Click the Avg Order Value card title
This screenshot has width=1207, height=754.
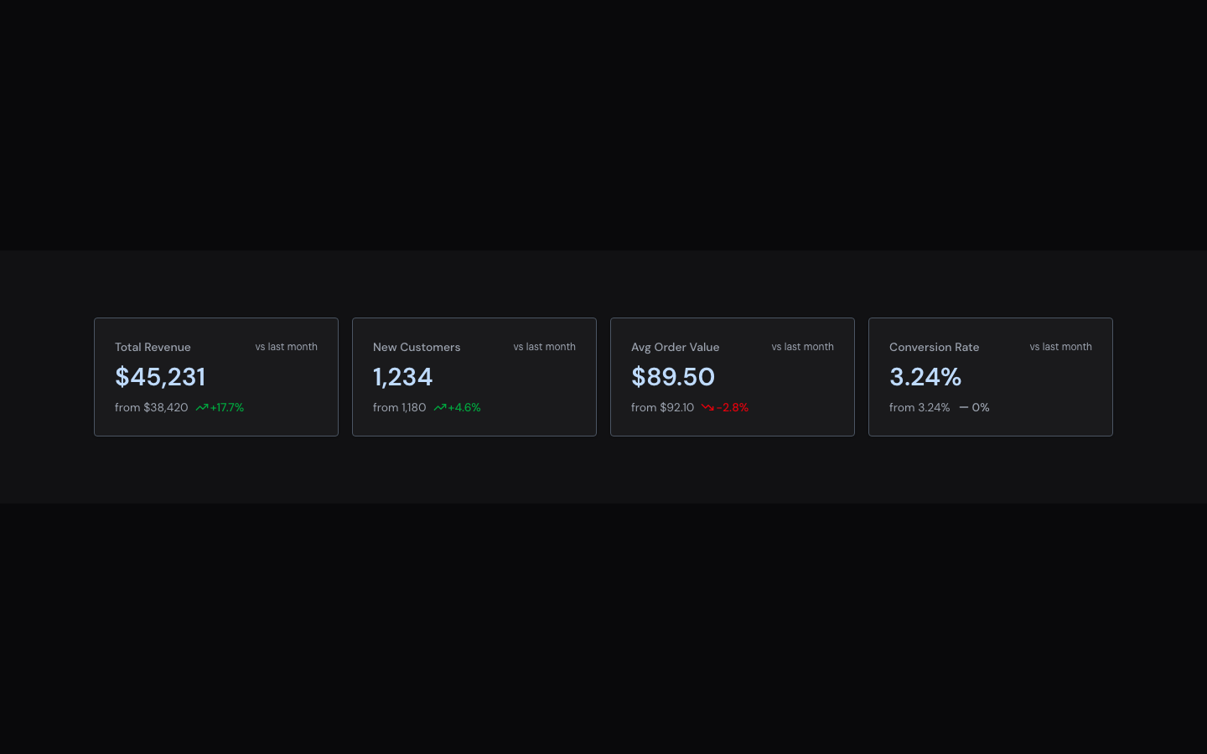(676, 347)
